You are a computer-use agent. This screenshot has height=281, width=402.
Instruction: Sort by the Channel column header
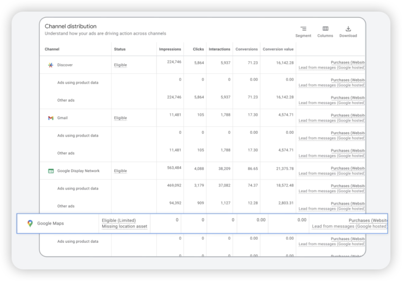tap(52, 49)
